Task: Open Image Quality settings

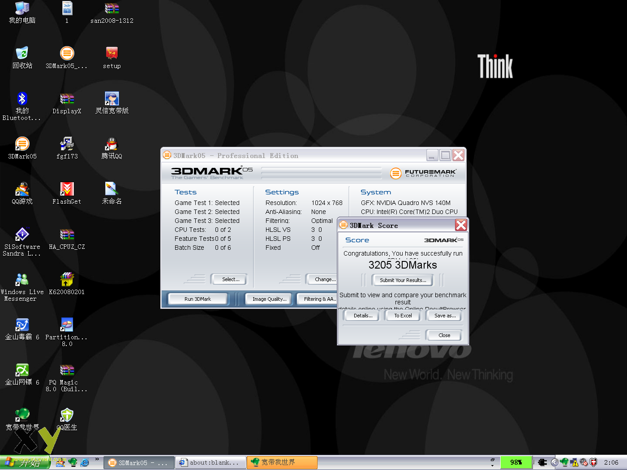Action: tap(269, 299)
